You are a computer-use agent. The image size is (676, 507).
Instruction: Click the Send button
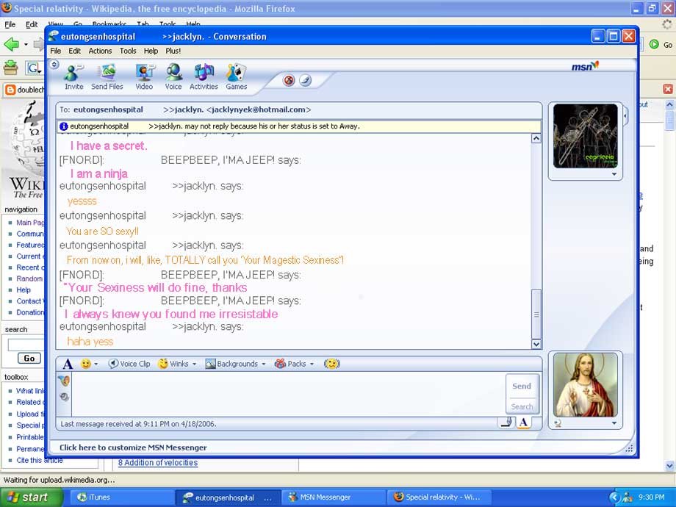coord(522,386)
